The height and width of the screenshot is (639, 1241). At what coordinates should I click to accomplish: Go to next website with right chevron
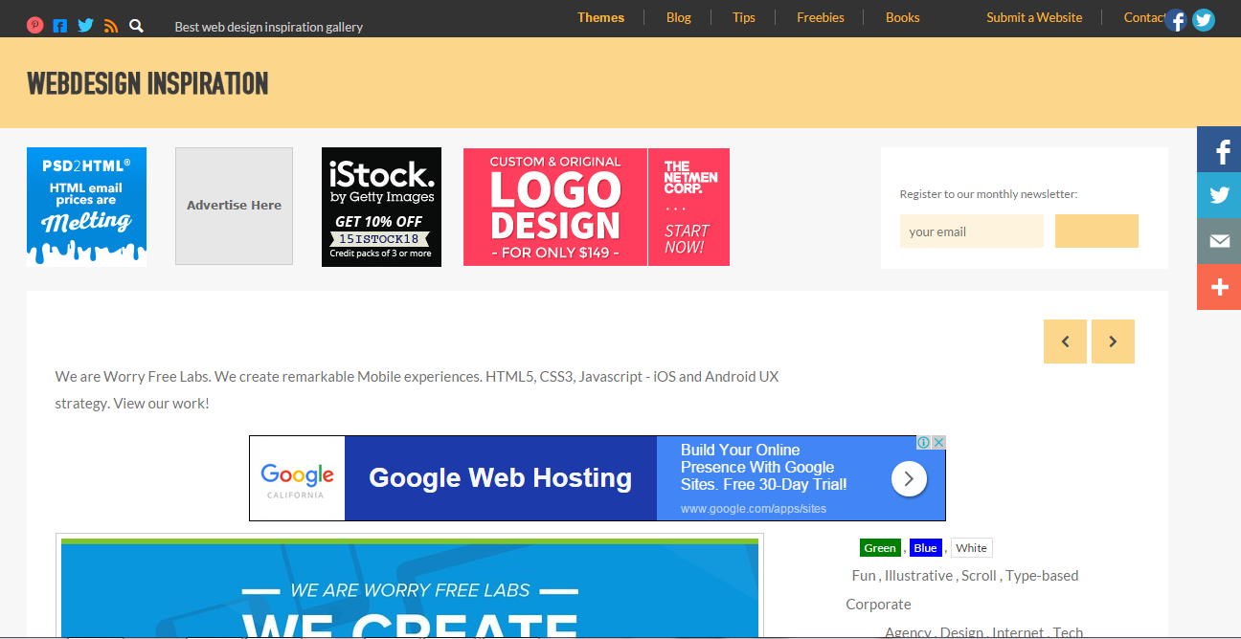[1113, 342]
